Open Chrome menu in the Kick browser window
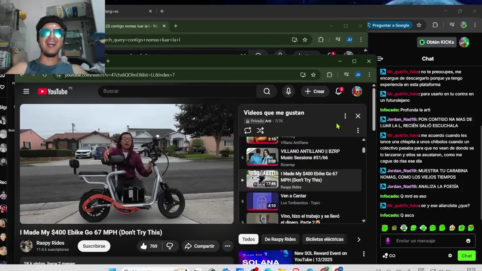482x271 pixels. pos(474,25)
